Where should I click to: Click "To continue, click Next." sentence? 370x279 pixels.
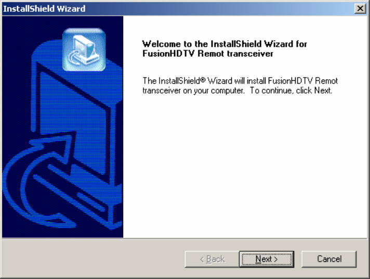click(291, 91)
